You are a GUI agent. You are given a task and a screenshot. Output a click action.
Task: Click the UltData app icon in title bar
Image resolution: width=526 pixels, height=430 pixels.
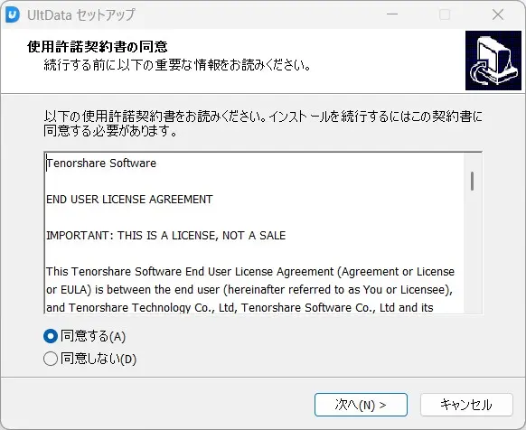13,14
